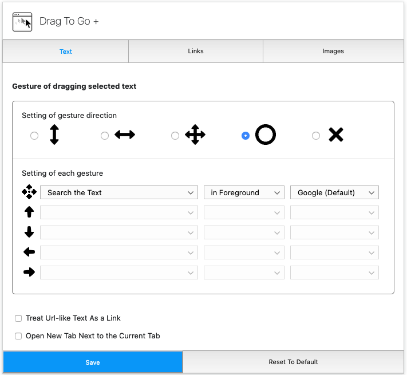This screenshot has width=407, height=375.
Task: Select the left-right direction radio button
Action: [105, 136]
